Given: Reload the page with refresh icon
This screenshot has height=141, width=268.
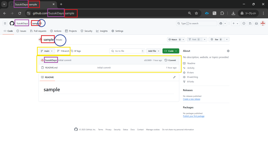Looking at the screenshot, I should tap(20, 13).
